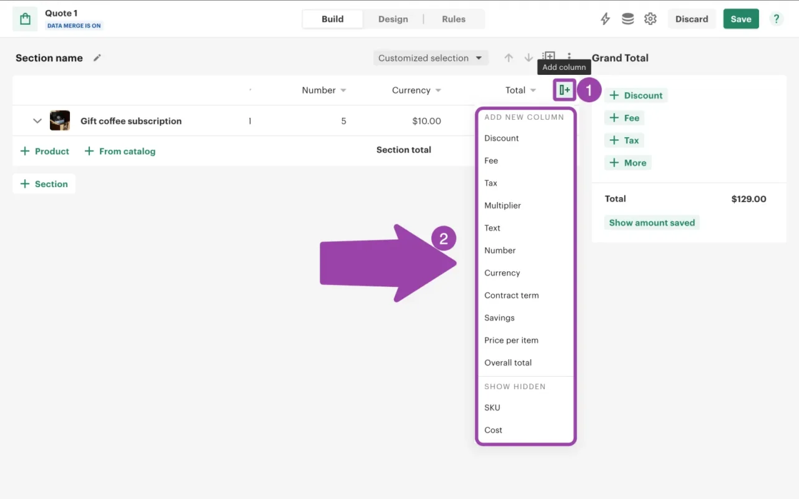The width and height of the screenshot is (799, 499).
Task: Open the Number column dropdown arrow
Action: click(x=343, y=90)
